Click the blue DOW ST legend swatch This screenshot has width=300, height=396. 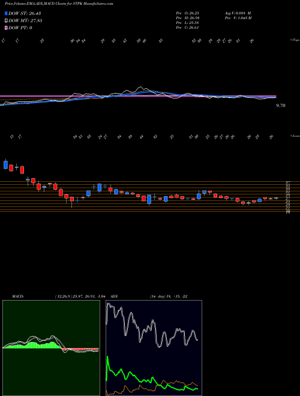coord(6,13)
